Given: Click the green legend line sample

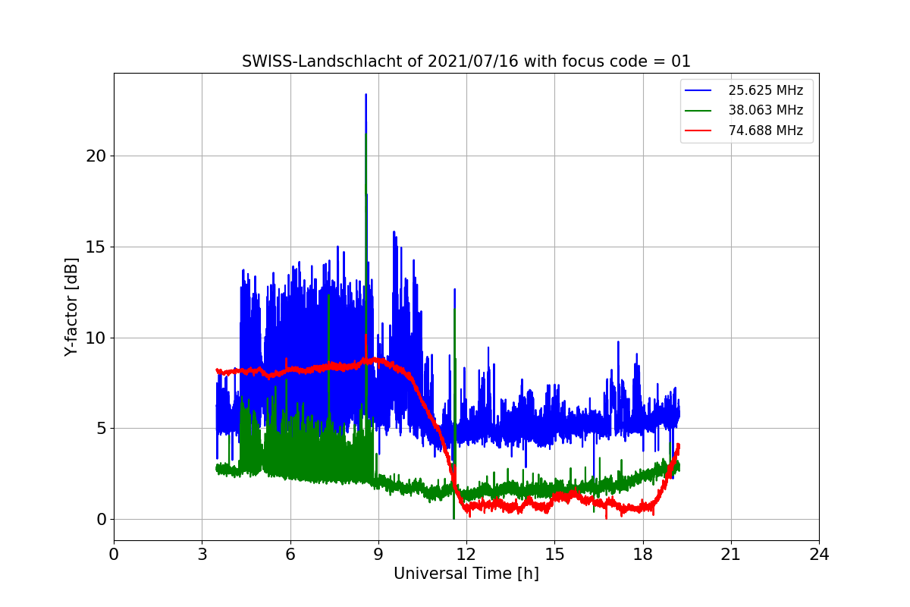Looking at the screenshot, I should pos(699,110).
